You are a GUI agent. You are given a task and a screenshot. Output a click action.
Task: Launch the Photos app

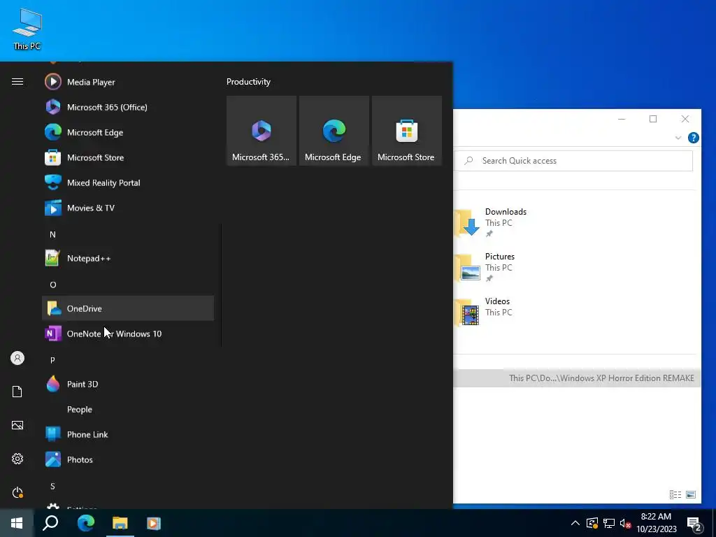[x=128, y=459]
